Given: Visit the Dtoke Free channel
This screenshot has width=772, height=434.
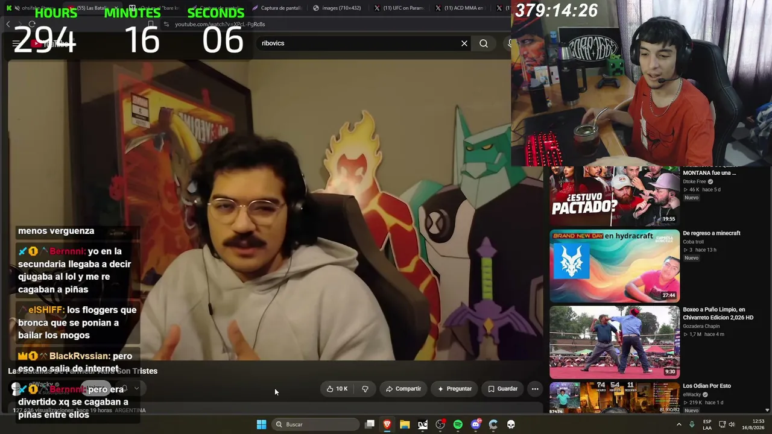Looking at the screenshot, I should tap(694, 181).
